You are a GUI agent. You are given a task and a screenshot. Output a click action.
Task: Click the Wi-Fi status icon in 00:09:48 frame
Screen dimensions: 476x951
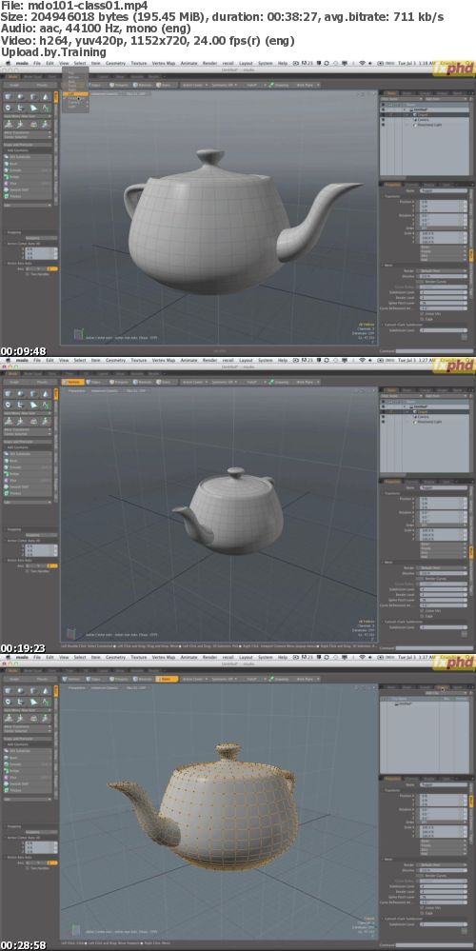pos(362,63)
